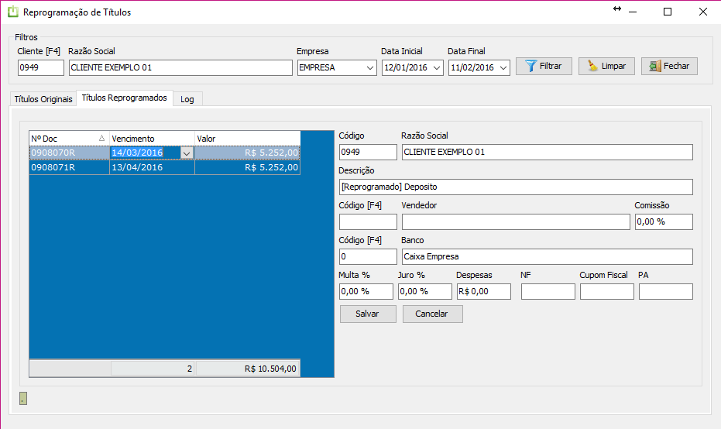The height and width of the screenshot is (429, 721).
Task: Expand the Data Final date picker
Action: click(x=504, y=68)
